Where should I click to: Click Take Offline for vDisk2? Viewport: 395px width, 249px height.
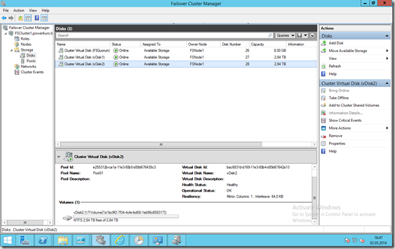coord(338,98)
